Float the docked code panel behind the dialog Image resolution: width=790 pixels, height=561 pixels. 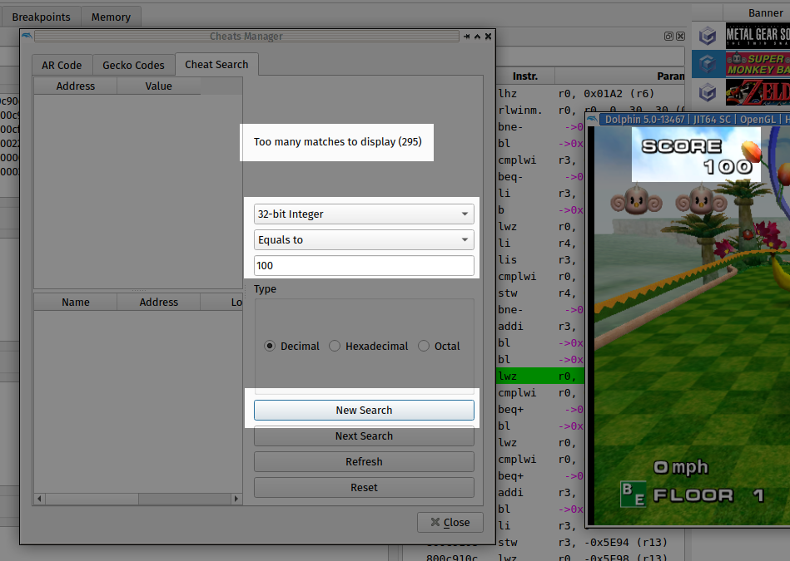[668, 37]
